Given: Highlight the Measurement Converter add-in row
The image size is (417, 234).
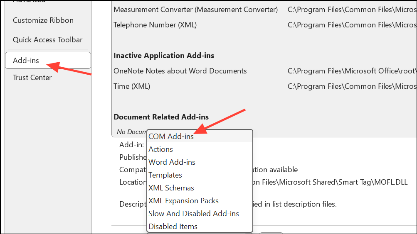Looking at the screenshot, I should tap(195, 10).
